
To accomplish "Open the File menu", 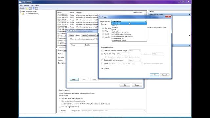I will (21, 5).
